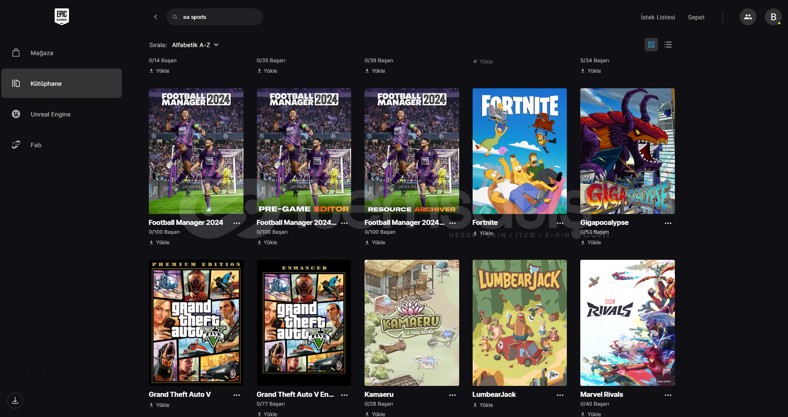Select the Kamaeru cover art
788x417 pixels.
coord(412,323)
